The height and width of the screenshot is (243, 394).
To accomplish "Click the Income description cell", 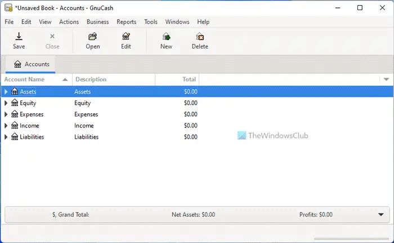I will pyautogui.click(x=84, y=125).
